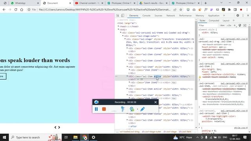This screenshot has height=141, width=251.
Task: Click the flex badge next to item2
Action: [174, 83]
